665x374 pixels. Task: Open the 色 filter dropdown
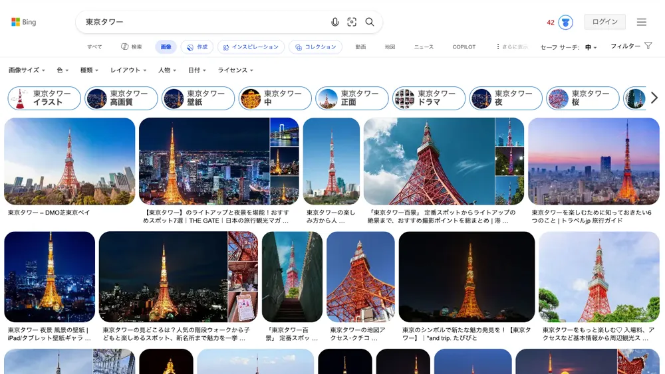point(63,70)
